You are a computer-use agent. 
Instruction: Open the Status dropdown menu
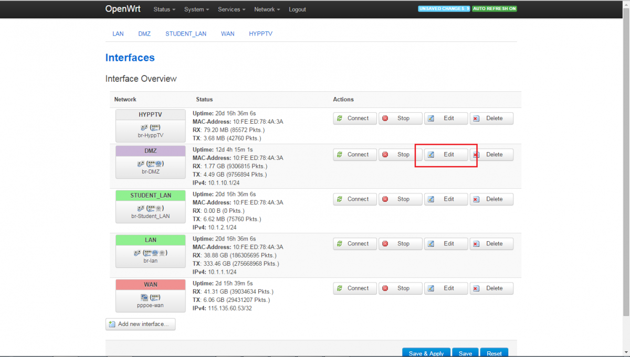point(164,9)
